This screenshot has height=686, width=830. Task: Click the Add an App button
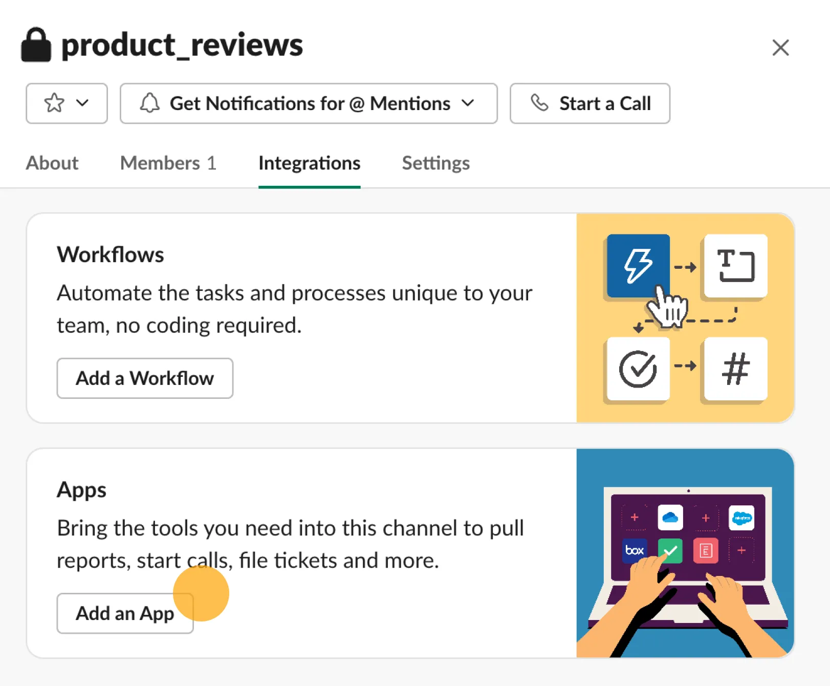click(x=125, y=613)
